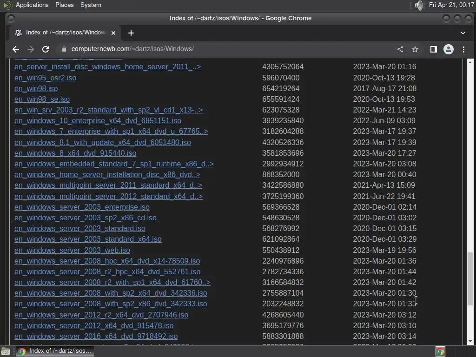Click the scrollbar up arrow

tap(470, 62)
